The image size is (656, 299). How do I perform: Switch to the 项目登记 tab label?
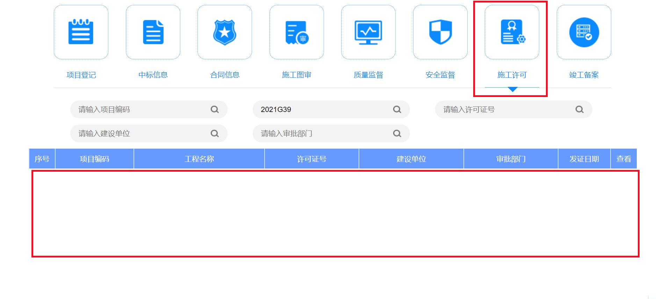tap(81, 75)
